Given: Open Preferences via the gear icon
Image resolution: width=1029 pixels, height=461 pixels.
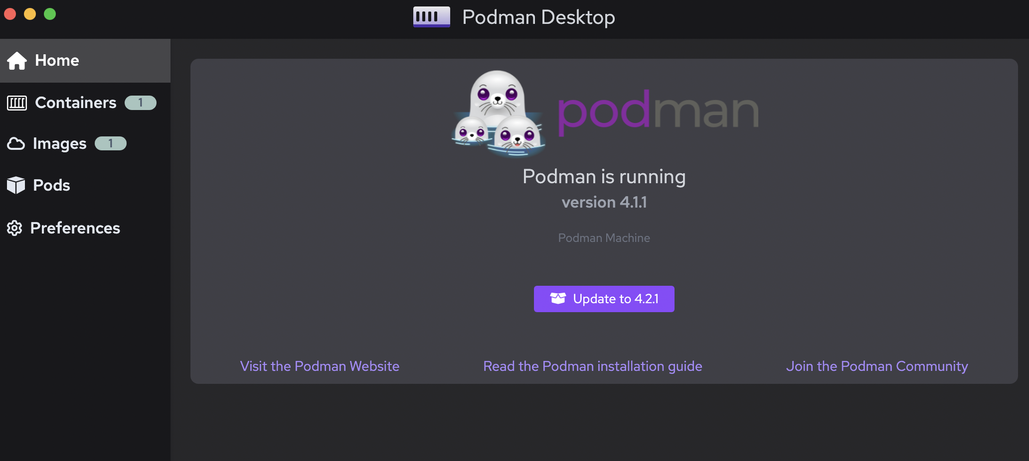Looking at the screenshot, I should 14,228.
